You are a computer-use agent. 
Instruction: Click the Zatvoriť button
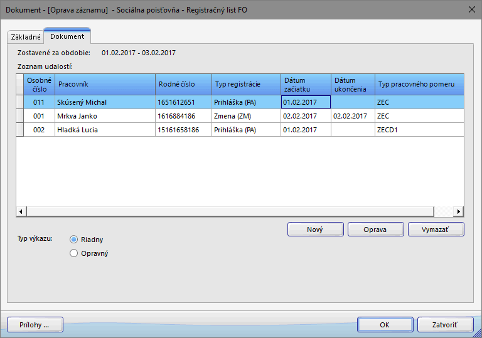click(x=444, y=325)
